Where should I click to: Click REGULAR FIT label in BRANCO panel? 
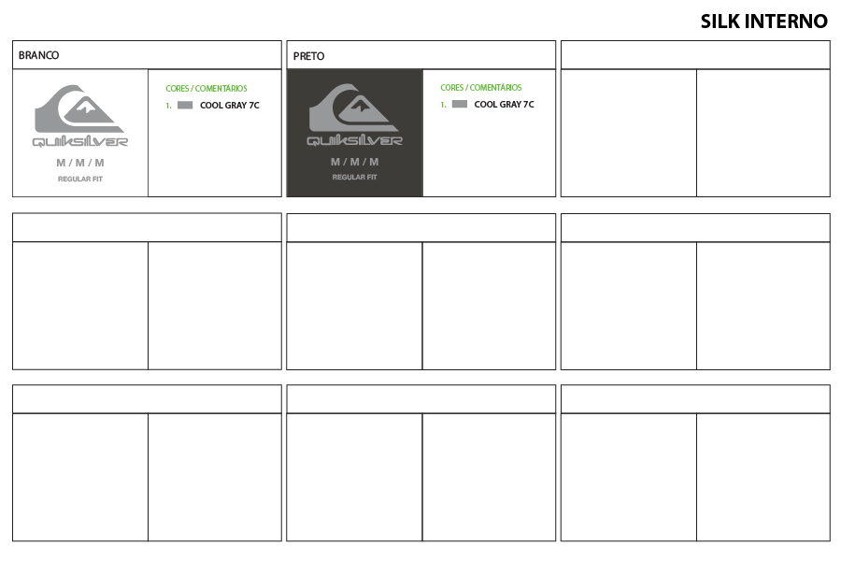point(80,179)
